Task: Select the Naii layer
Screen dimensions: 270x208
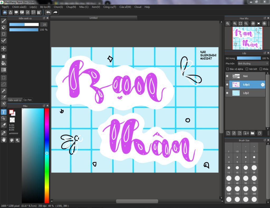Action: coord(245,76)
